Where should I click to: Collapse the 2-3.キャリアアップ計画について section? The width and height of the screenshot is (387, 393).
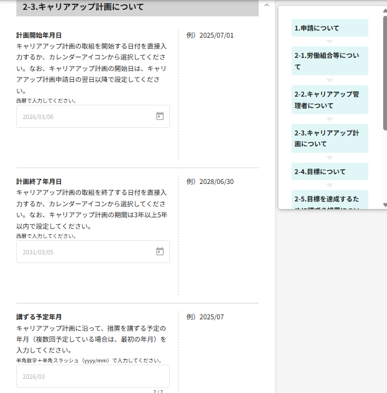pos(266,5)
